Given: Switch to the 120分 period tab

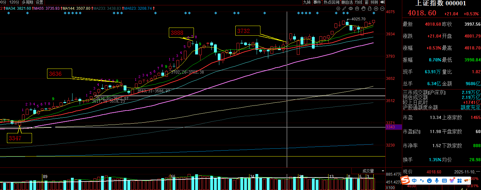Looking at the screenshot, I should [x=14, y=2].
